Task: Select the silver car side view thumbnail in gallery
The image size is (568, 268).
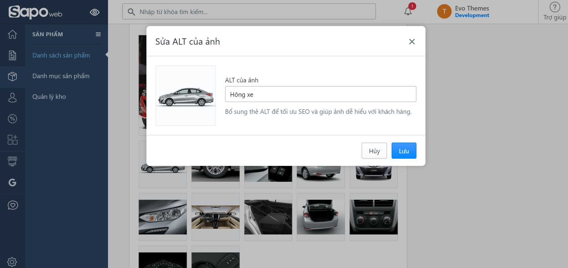Action: [163, 177]
